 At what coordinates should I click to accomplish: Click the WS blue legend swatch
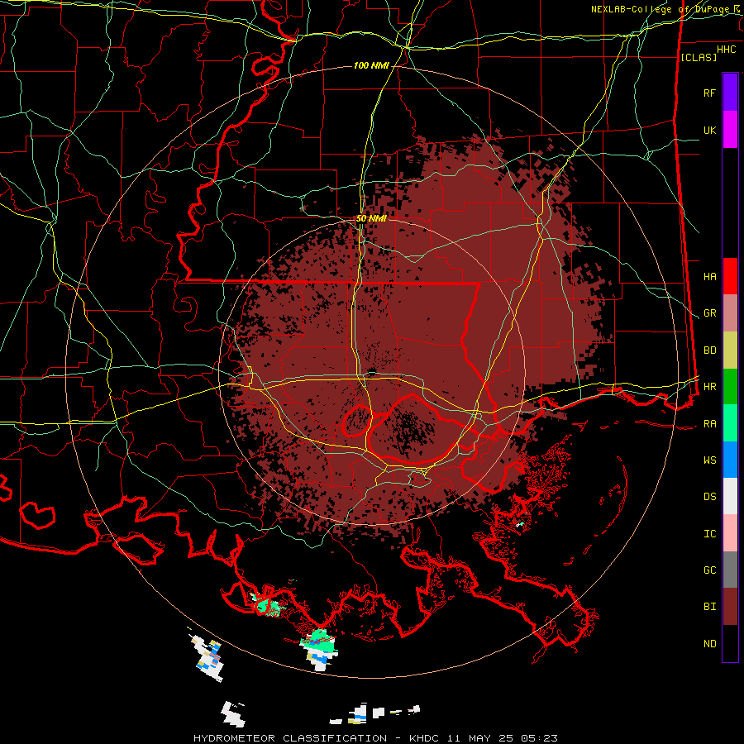730,460
